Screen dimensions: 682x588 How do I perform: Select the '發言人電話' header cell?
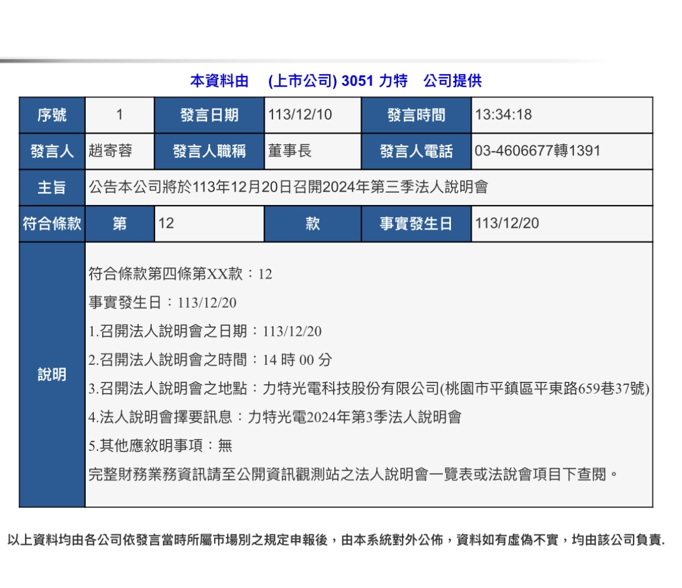coord(416,151)
